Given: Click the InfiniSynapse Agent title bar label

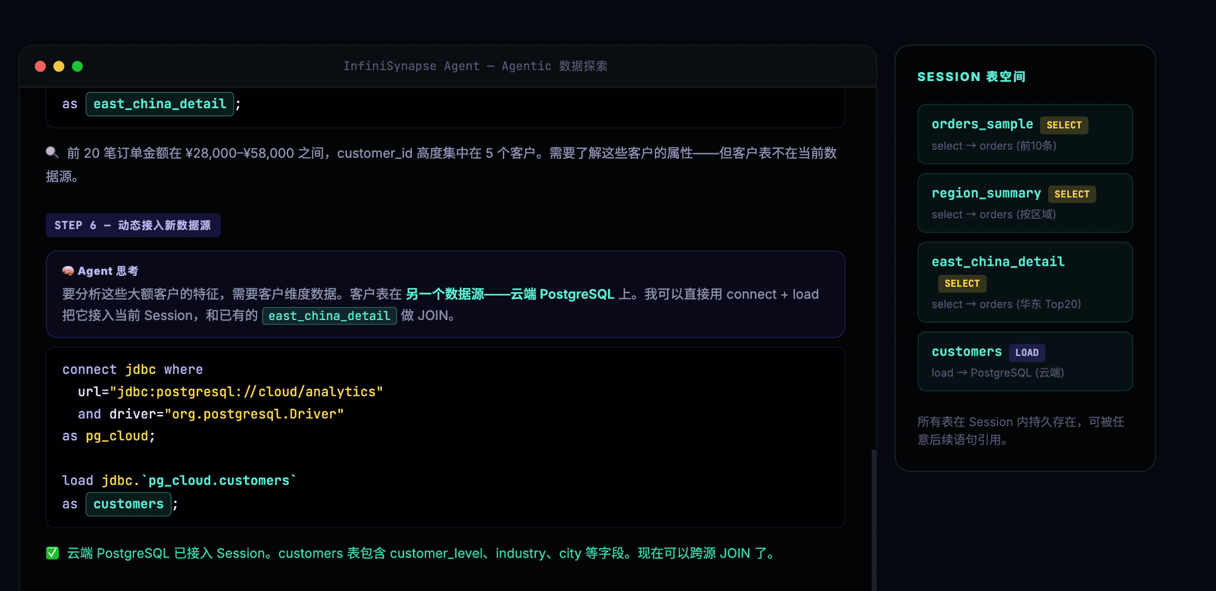Looking at the screenshot, I should (x=475, y=66).
